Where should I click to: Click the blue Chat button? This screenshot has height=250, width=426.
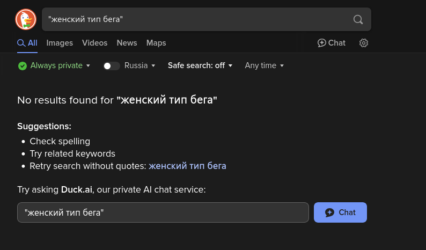pos(340,212)
